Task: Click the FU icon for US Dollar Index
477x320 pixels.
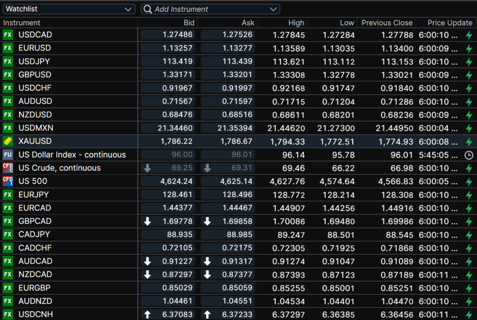Action: pyautogui.click(x=7, y=155)
